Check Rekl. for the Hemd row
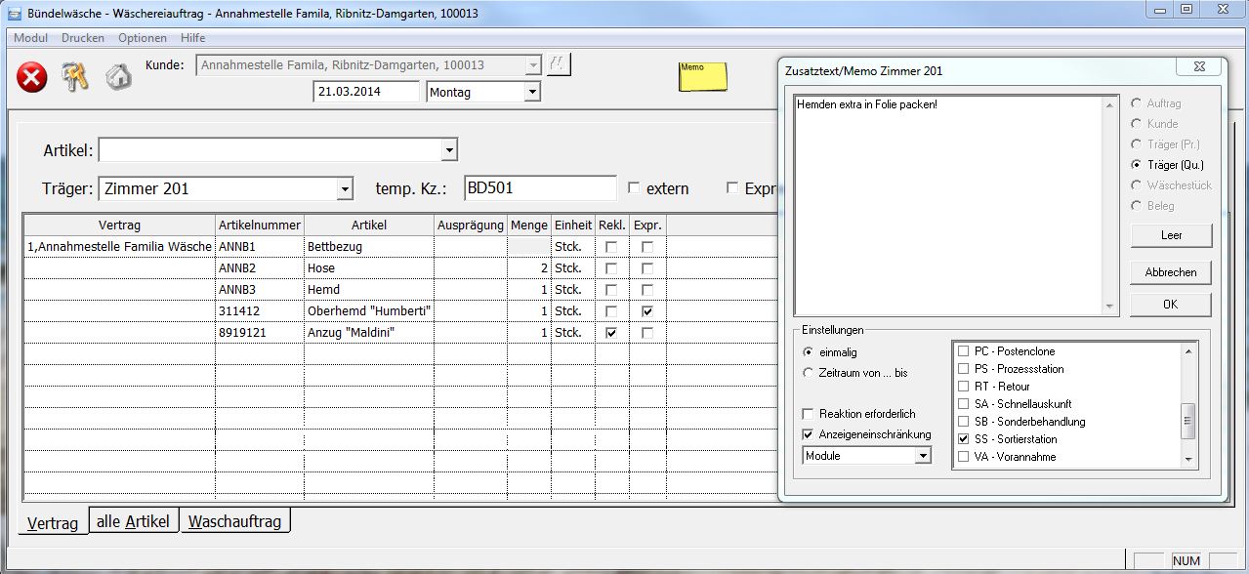The height and width of the screenshot is (574, 1249). (611, 290)
